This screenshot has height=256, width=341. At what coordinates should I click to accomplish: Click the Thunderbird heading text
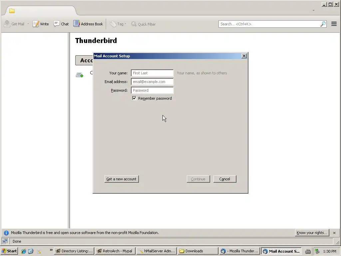(x=96, y=40)
